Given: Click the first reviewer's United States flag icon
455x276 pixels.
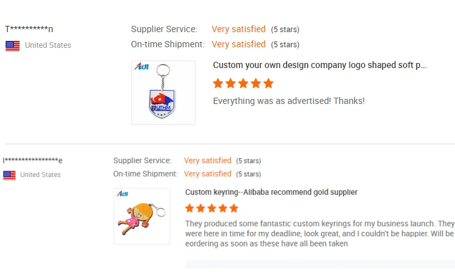Looking at the screenshot, I should 13,45.
